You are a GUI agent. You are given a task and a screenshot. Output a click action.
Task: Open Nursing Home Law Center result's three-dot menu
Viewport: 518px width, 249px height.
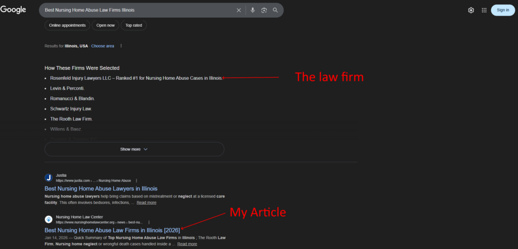[149, 222]
